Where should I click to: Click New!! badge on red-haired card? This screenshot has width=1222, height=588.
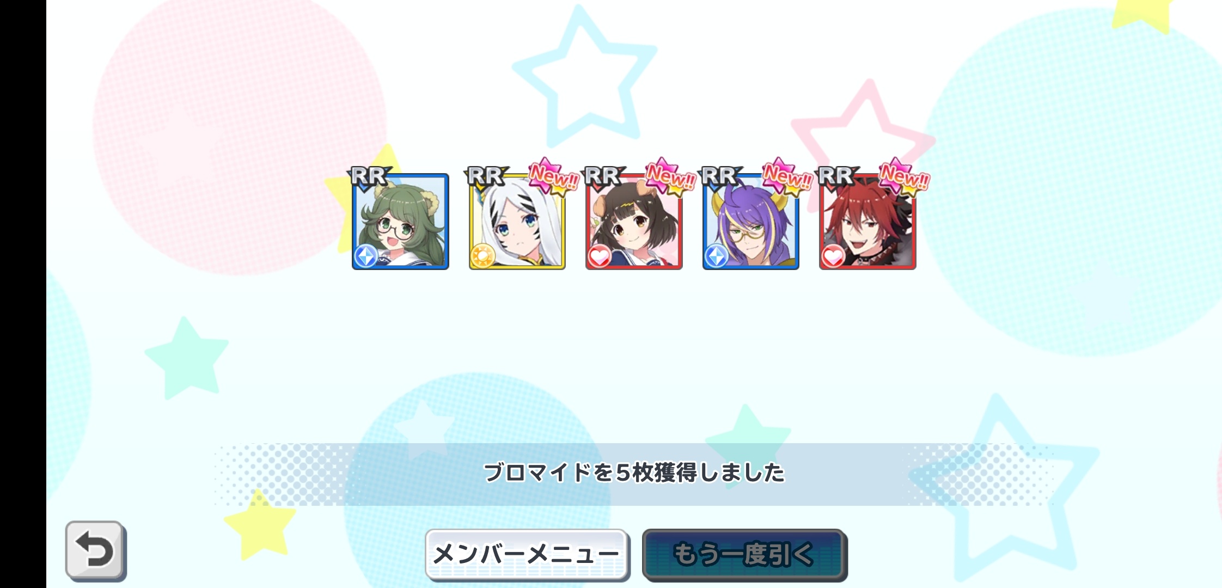pyautogui.click(x=904, y=176)
